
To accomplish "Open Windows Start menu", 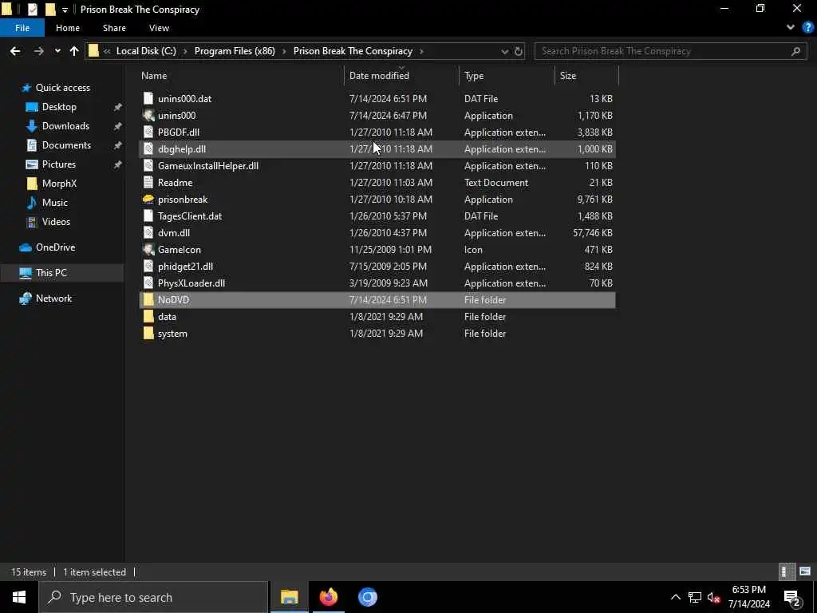I will pyautogui.click(x=19, y=597).
